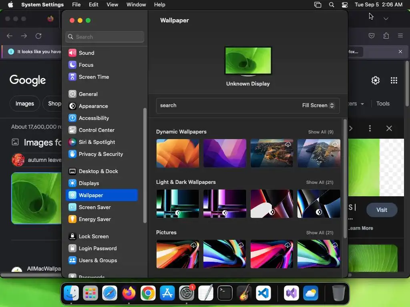The height and width of the screenshot is (307, 410).
Task: Choose the magenta light & dark wallpaper
Action: [225, 203]
